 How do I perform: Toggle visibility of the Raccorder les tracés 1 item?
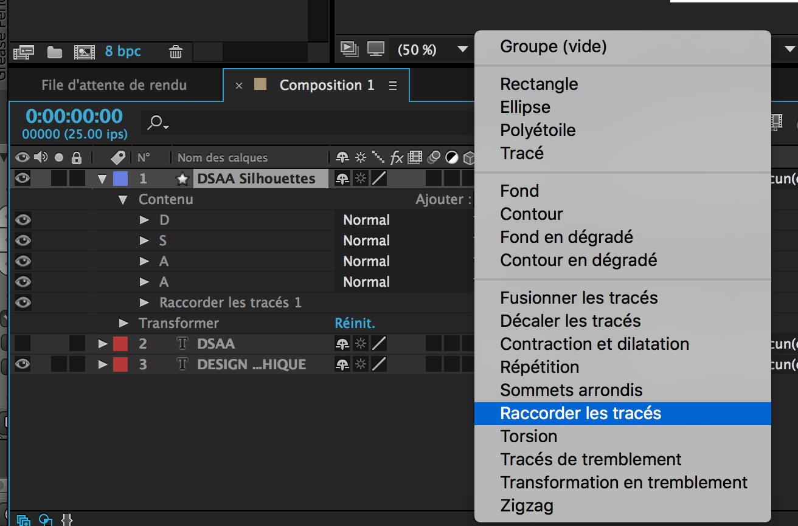point(23,302)
